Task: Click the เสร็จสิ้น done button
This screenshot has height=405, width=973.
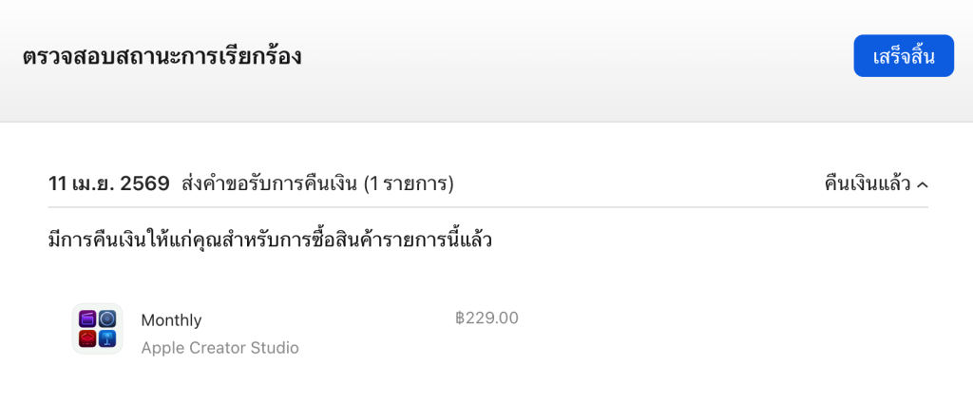Action: 903,56
